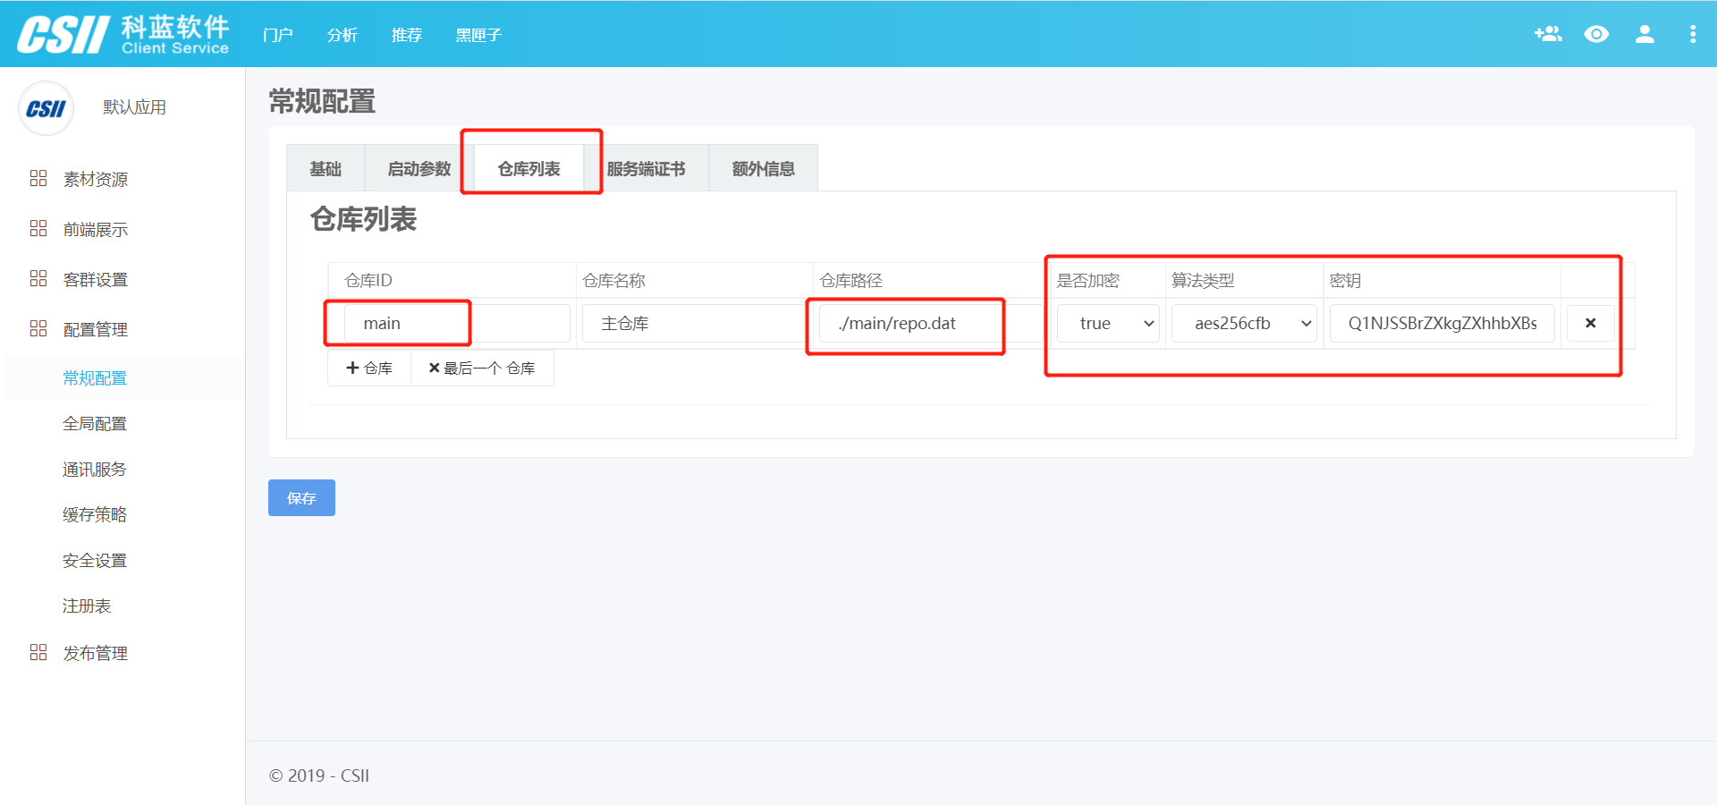Image resolution: width=1717 pixels, height=805 pixels.
Task: Click the 仓库路径 column header
Action: 851,280
